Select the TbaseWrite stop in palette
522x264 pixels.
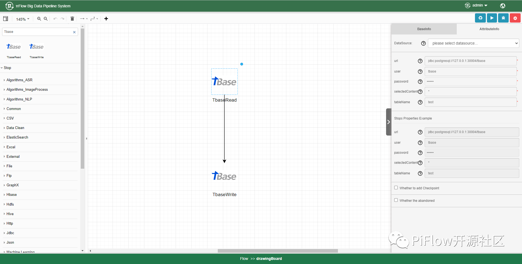37,51
